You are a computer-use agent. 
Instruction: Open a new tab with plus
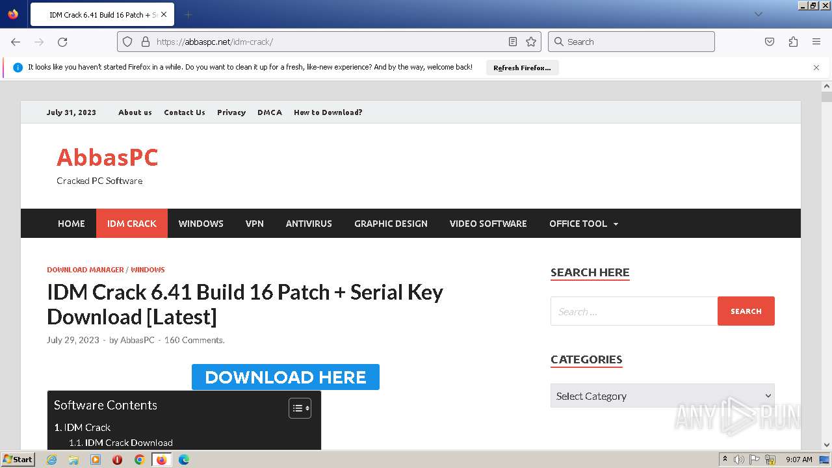coord(188,14)
